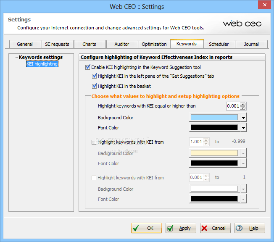This screenshot has height=242, width=274.
Task: Click the pale yellow background color swatch
Action: coord(214,153)
